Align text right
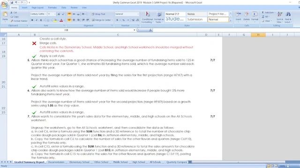300x168 pixels. click(78, 20)
